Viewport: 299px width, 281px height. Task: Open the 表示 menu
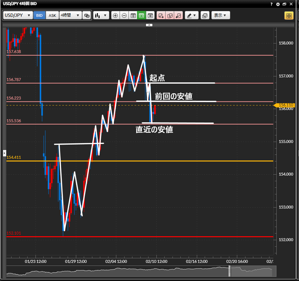(220, 15)
